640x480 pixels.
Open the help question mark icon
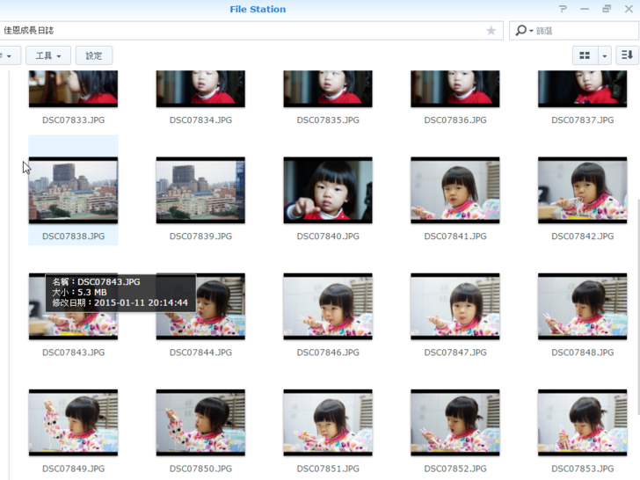(x=563, y=9)
